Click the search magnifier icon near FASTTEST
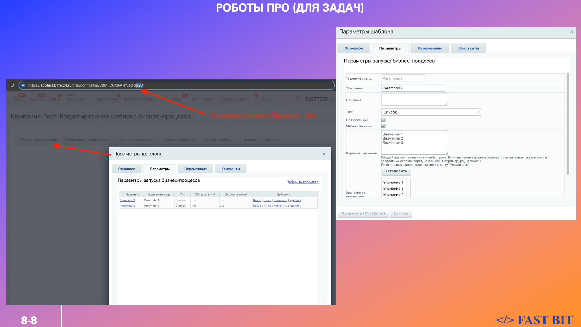Viewport: 581px width, 327px height. [x=299, y=99]
